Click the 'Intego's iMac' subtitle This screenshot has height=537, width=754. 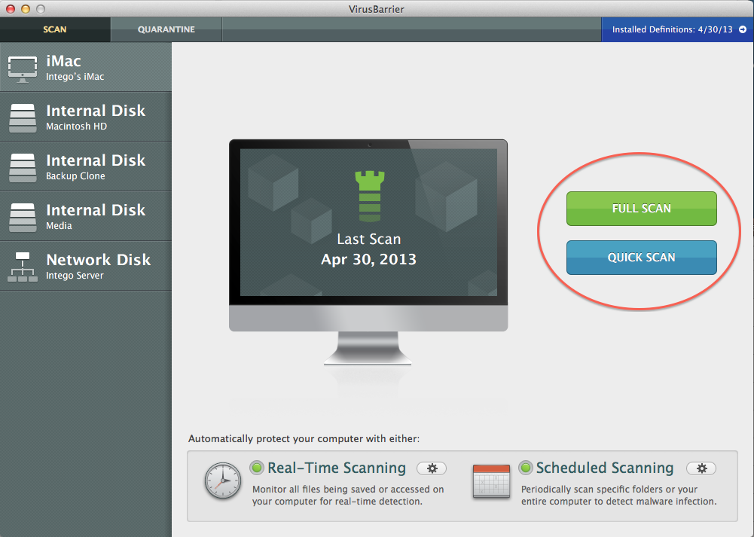[75, 77]
